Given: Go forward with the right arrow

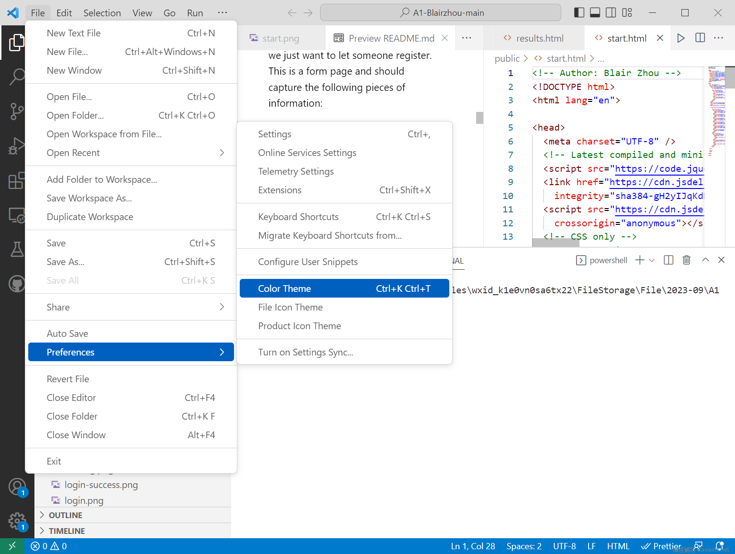Looking at the screenshot, I should click(308, 13).
